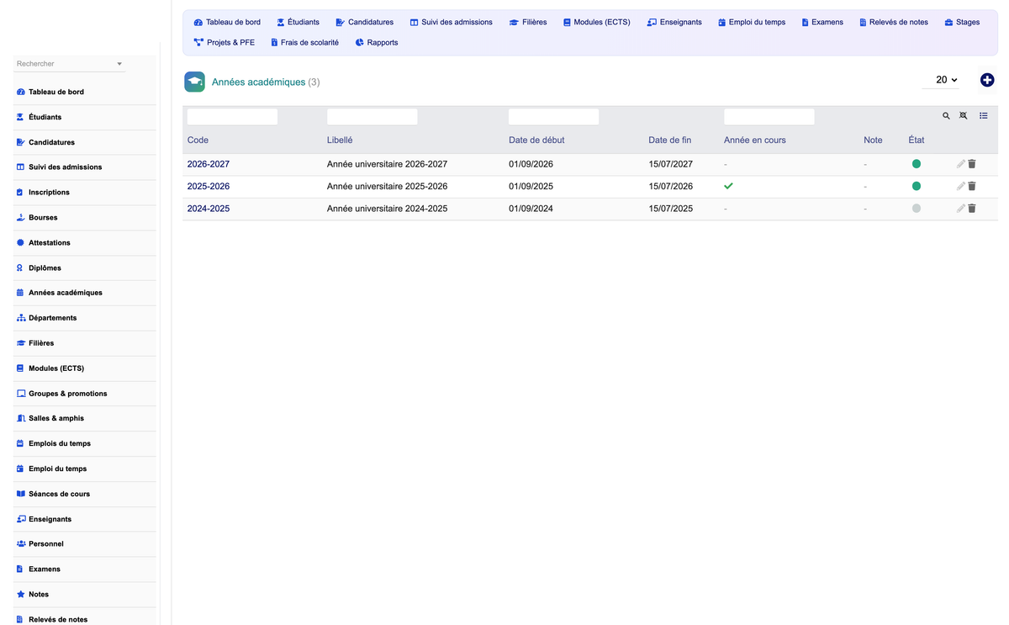The image size is (1009, 625).
Task: Click the 15/07/2027 end date cell
Action: 670,164
